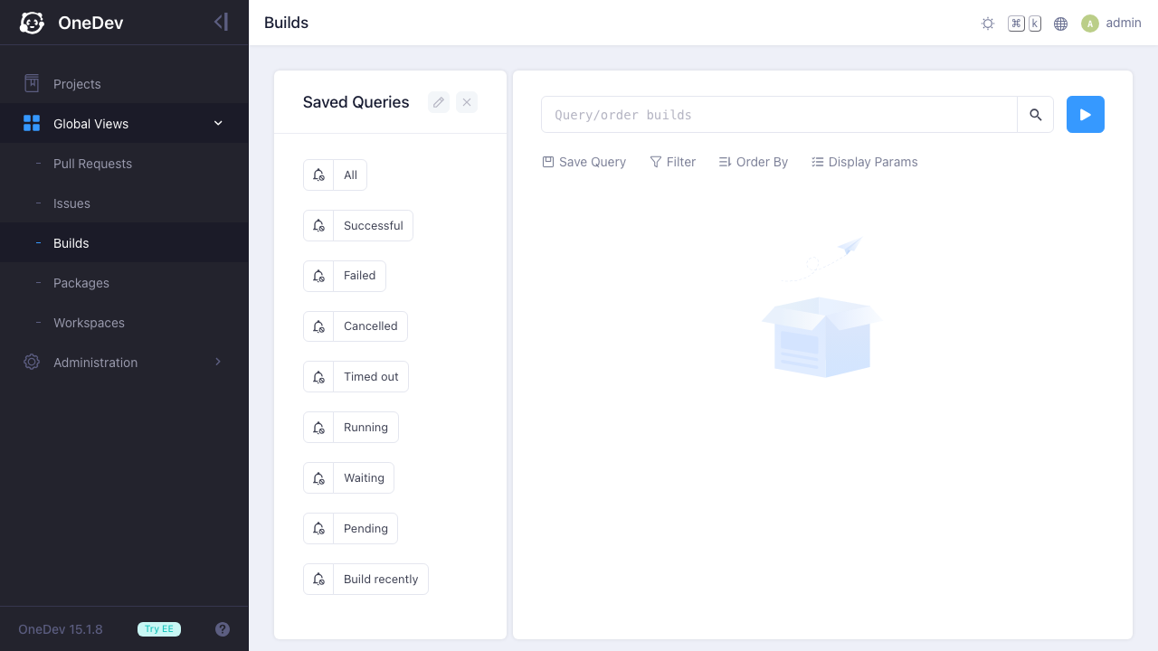The image size is (1158, 651).
Task: Run a job with the blue play button
Action: pos(1086,115)
